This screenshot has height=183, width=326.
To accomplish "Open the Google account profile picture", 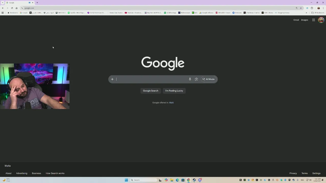I will tap(321, 20).
